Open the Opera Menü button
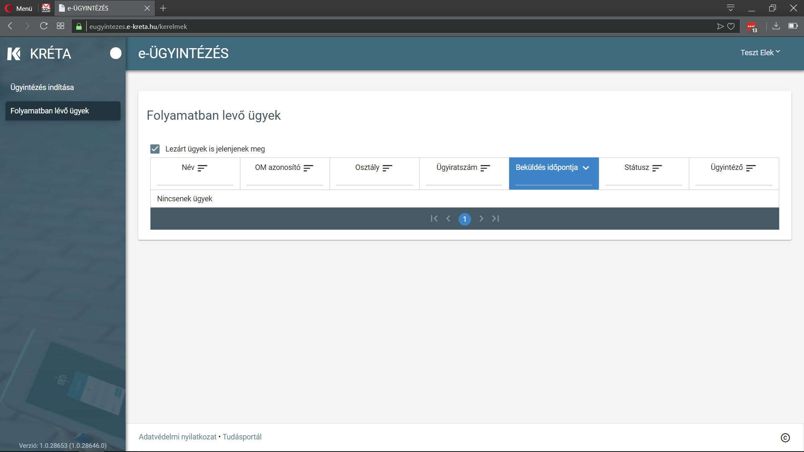 click(x=18, y=8)
